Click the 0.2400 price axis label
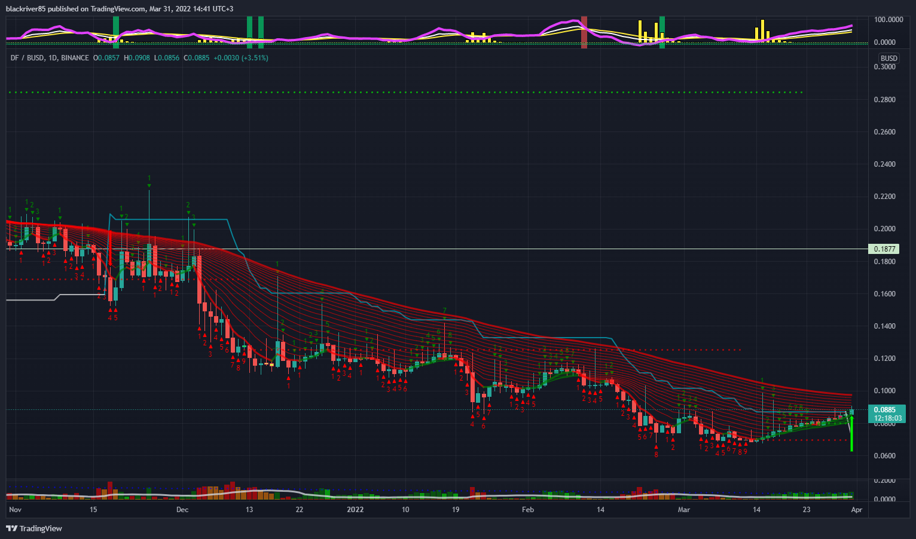Viewport: 916px width, 539px height. tap(885, 164)
